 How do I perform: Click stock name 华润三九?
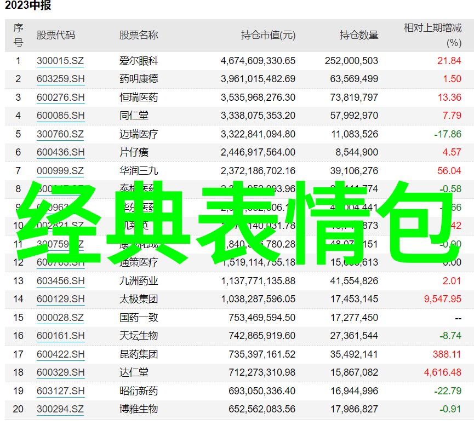139,171
